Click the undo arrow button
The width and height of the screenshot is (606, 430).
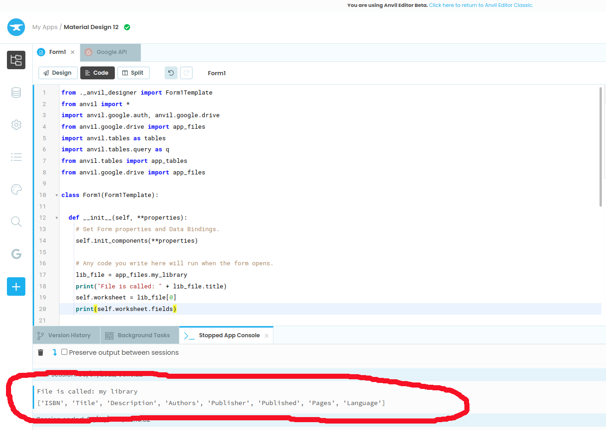point(171,73)
